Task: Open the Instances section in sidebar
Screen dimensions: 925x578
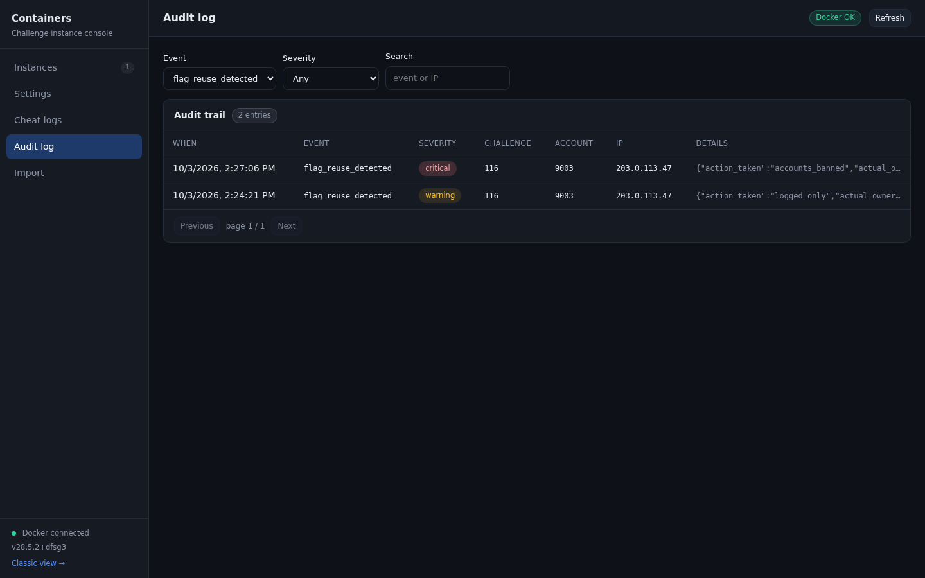Action: 74,67
